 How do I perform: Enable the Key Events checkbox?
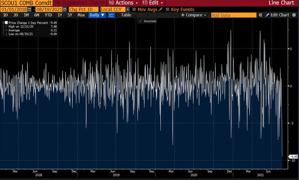tap(167, 9)
